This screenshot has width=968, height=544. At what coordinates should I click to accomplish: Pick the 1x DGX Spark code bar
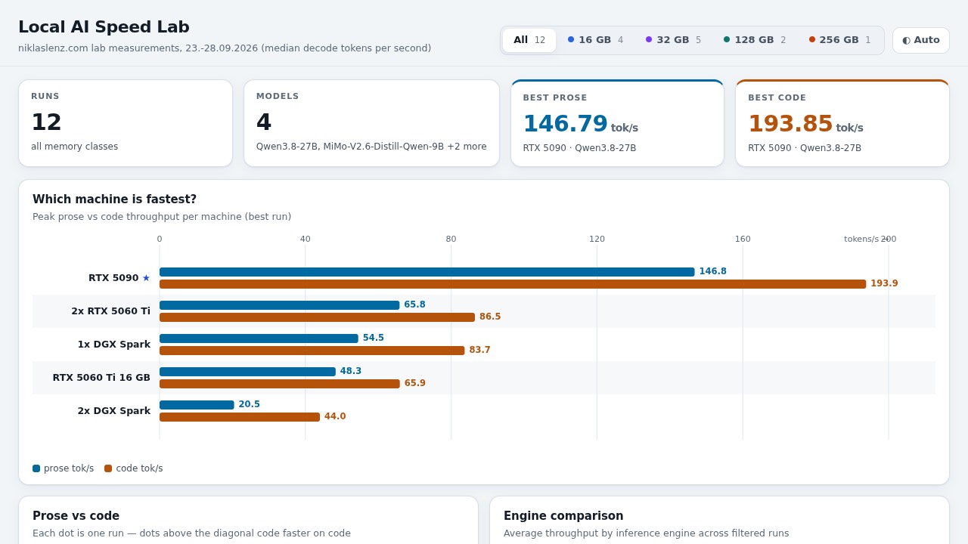[x=312, y=351]
